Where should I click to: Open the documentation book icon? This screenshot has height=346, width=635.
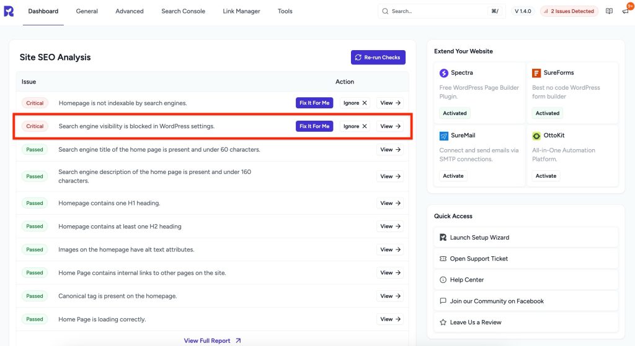coord(609,11)
